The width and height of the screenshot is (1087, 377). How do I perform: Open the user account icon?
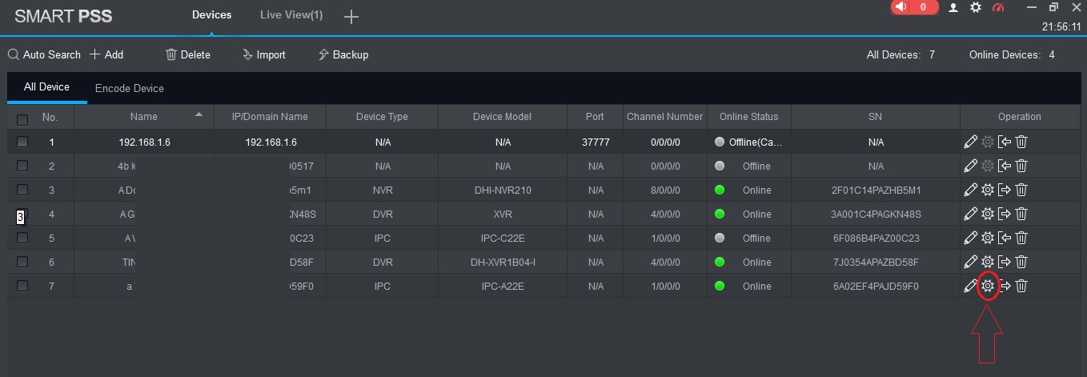coord(953,7)
